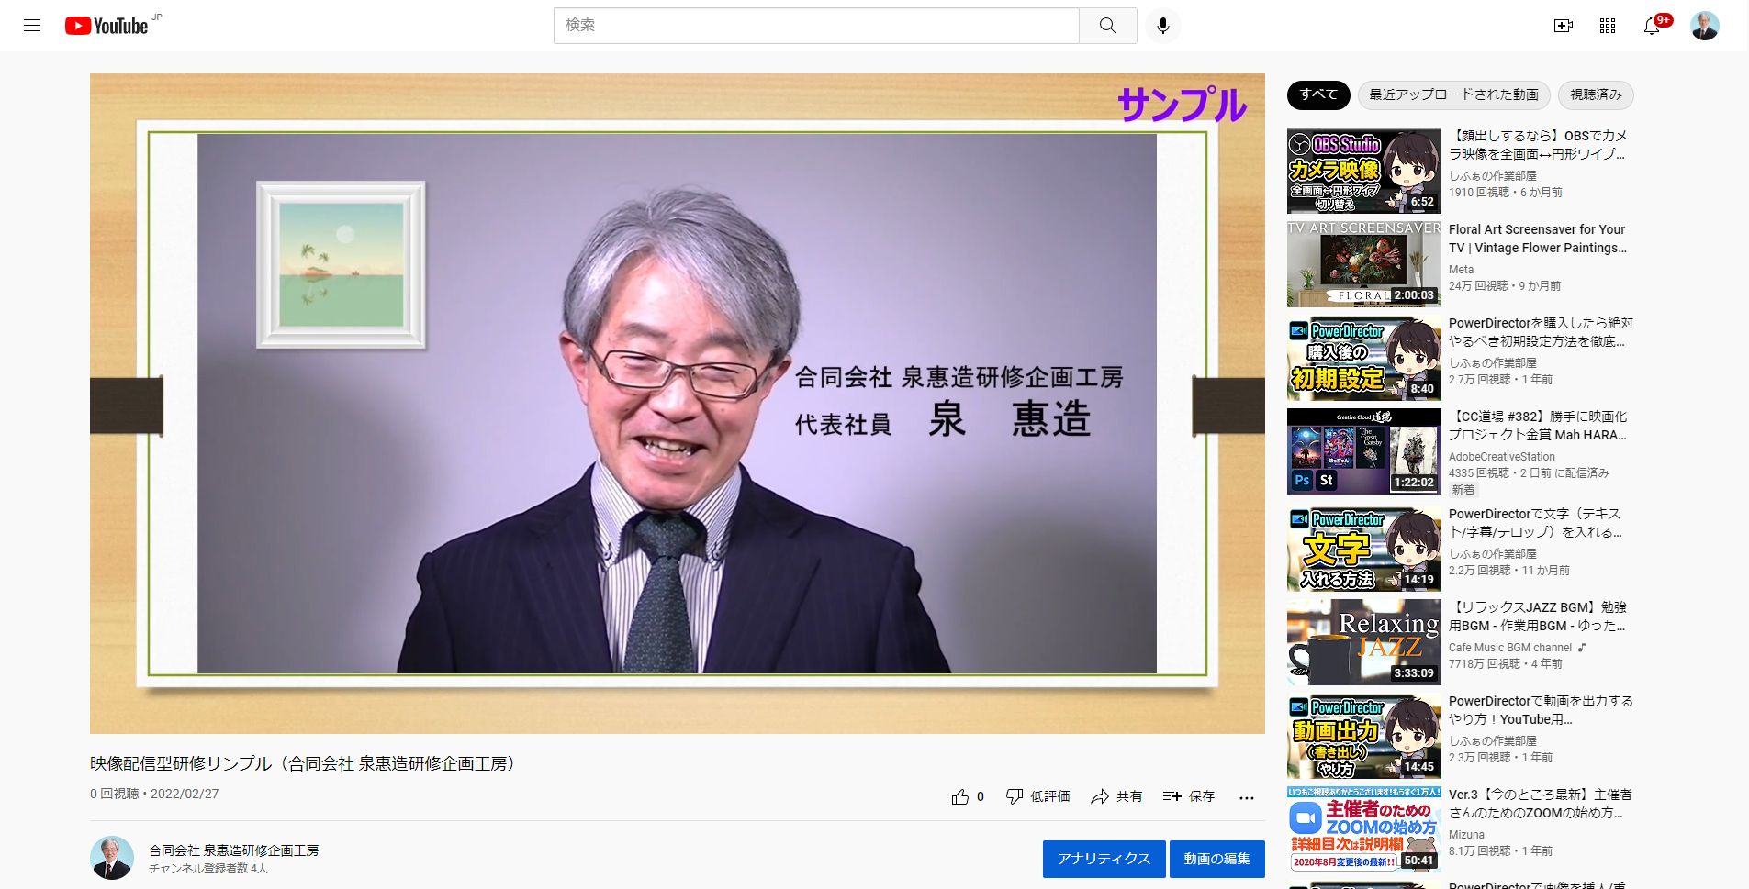Click the main video player
1749x889 pixels.
678,404
